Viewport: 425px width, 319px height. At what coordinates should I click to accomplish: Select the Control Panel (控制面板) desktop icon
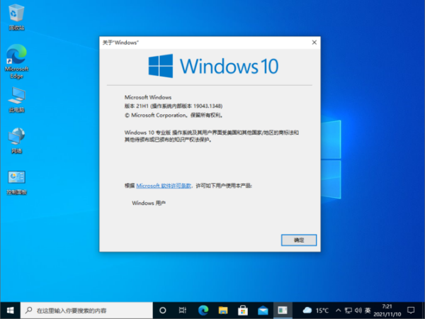(16, 183)
